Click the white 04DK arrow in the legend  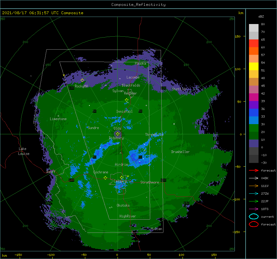coord(254,178)
